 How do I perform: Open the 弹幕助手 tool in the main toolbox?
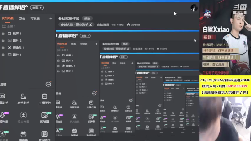pos(3,99)
